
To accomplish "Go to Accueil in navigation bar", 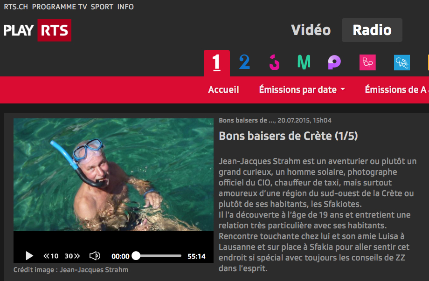I will point(223,89).
